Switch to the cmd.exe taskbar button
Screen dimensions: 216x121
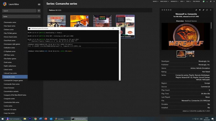(x=79, y=119)
